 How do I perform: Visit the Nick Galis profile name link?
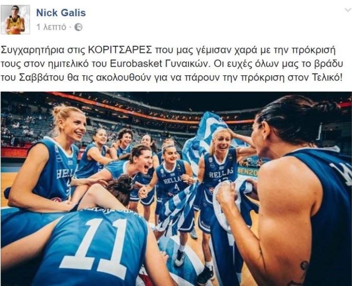click(x=61, y=12)
